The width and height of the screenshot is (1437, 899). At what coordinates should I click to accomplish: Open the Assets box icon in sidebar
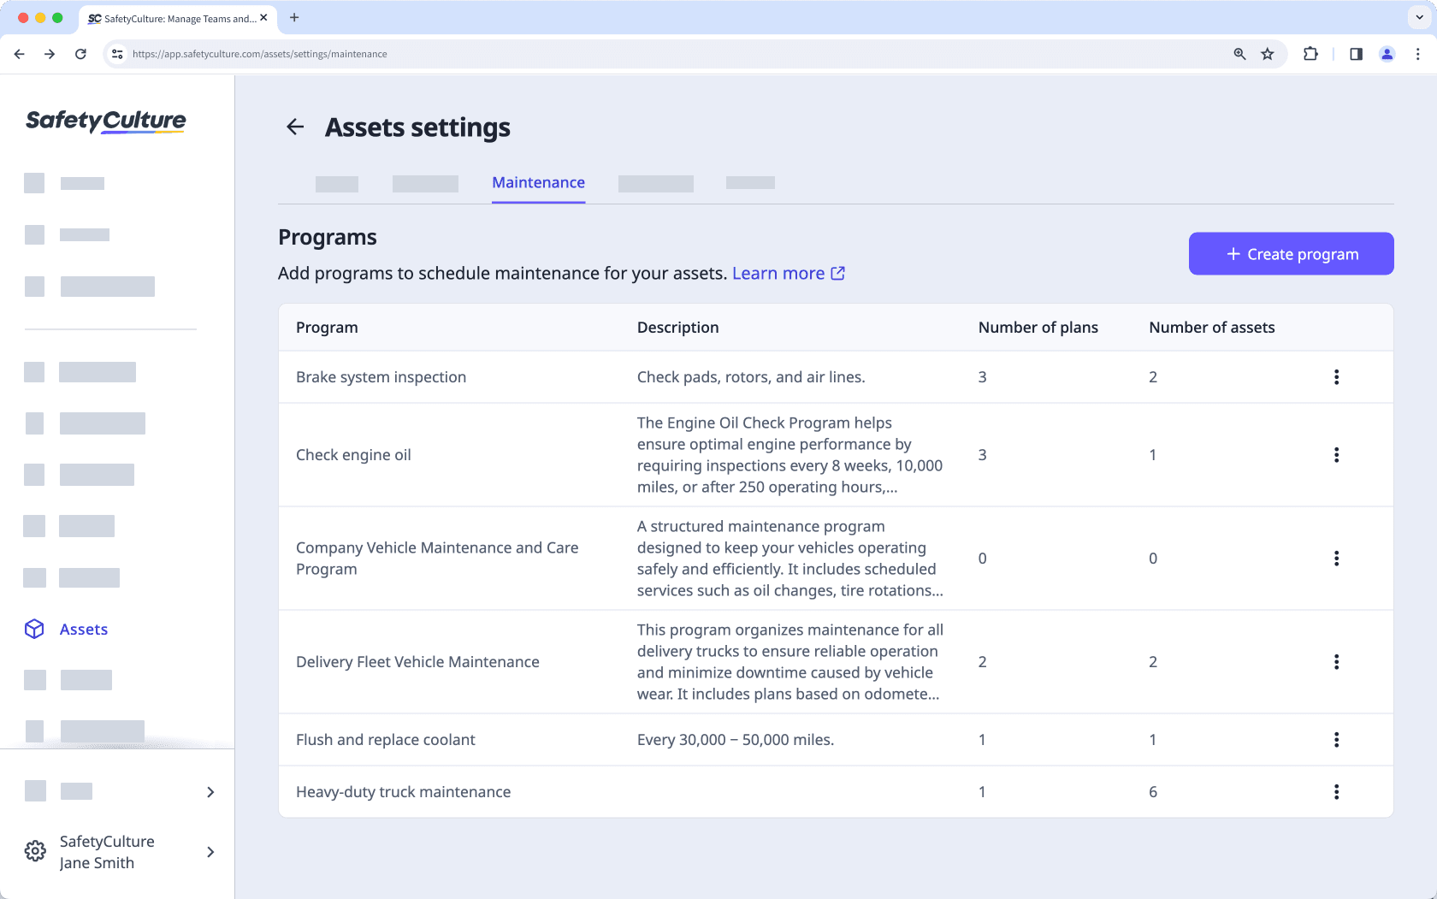click(x=34, y=629)
